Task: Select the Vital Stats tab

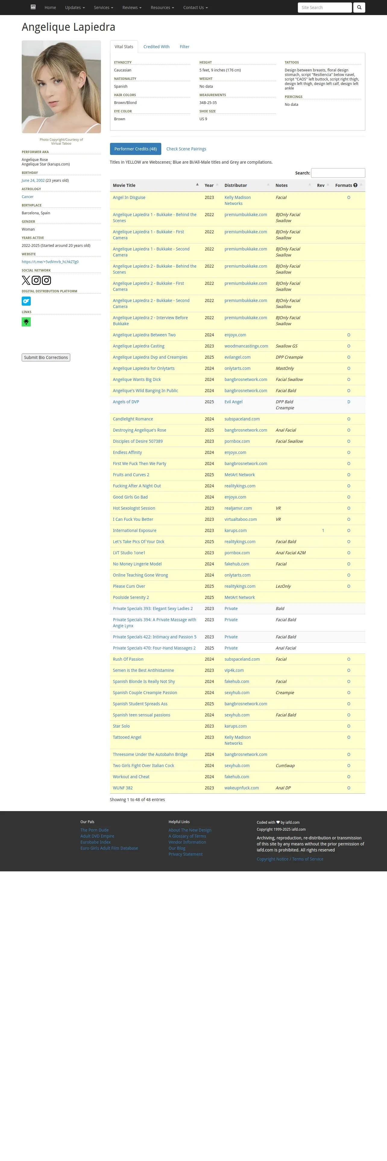Action: [x=124, y=47]
